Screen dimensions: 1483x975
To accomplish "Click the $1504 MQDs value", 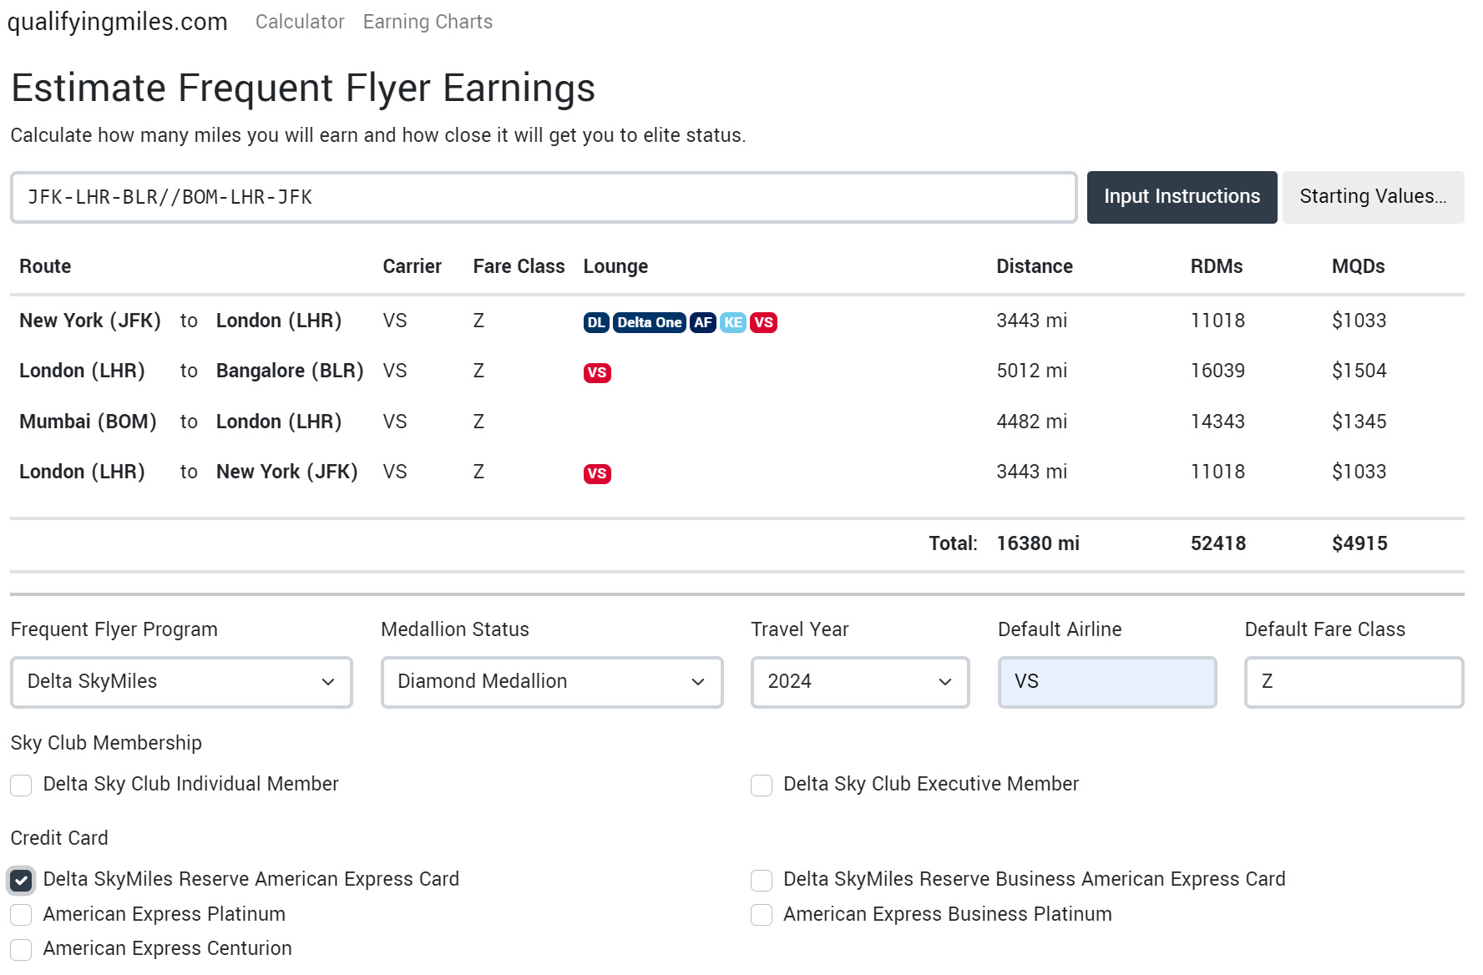I will pos(1359,371).
